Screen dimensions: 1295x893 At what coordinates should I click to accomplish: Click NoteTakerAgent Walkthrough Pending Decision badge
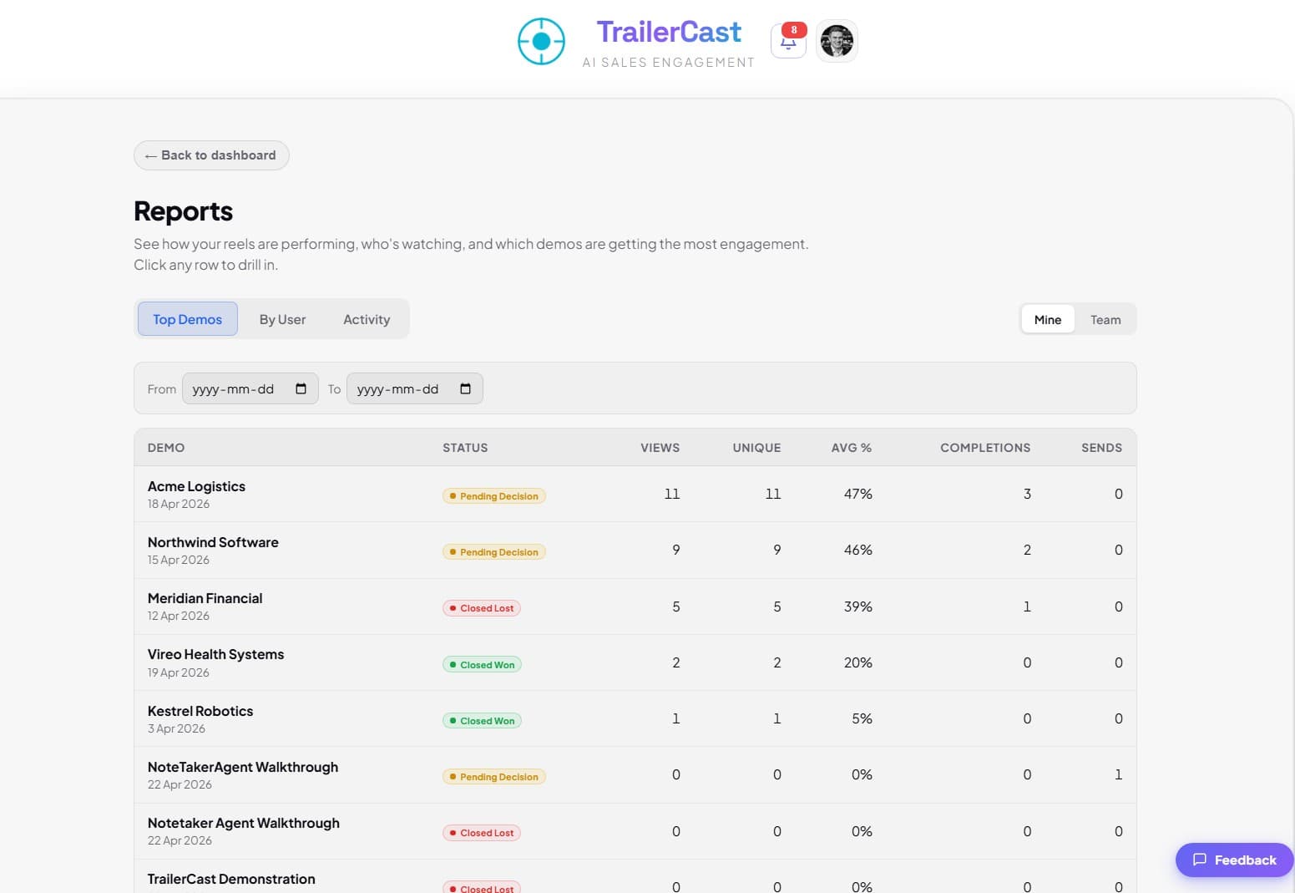point(493,777)
